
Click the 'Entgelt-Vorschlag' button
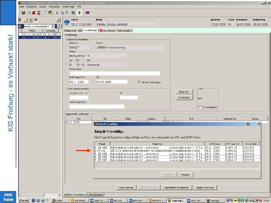click(x=205, y=188)
